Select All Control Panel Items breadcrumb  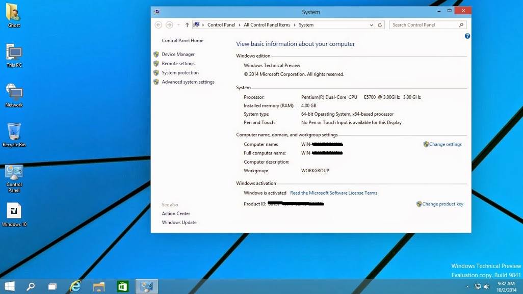pos(267,24)
